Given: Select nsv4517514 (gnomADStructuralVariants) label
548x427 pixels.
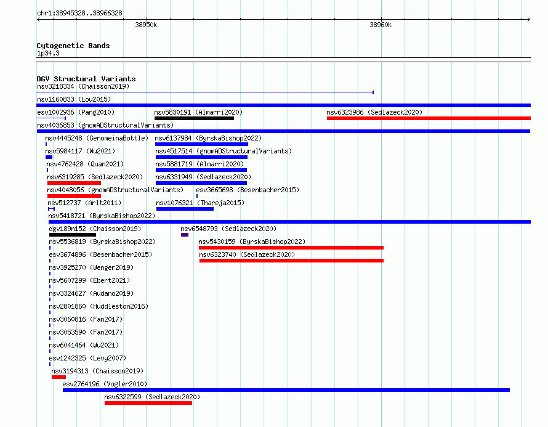Looking at the screenshot, I should coord(224,151).
